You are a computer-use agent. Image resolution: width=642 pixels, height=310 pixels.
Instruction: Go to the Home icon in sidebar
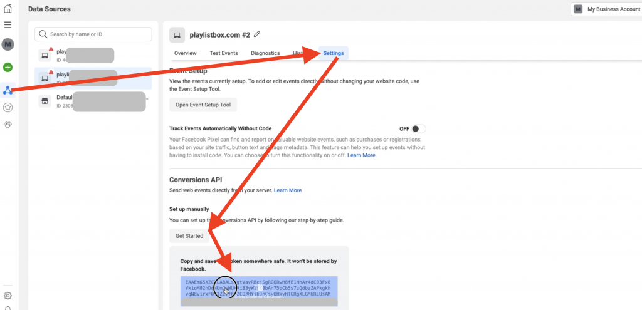8,9
